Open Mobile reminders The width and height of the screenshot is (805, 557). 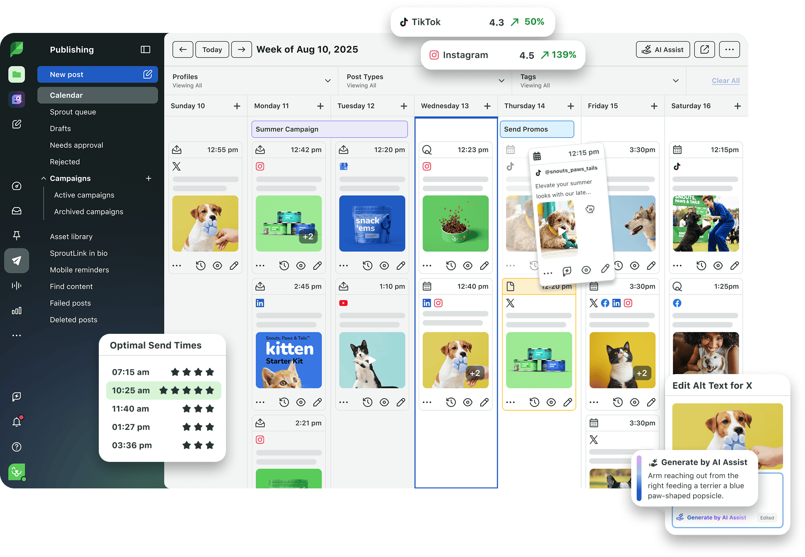80,270
